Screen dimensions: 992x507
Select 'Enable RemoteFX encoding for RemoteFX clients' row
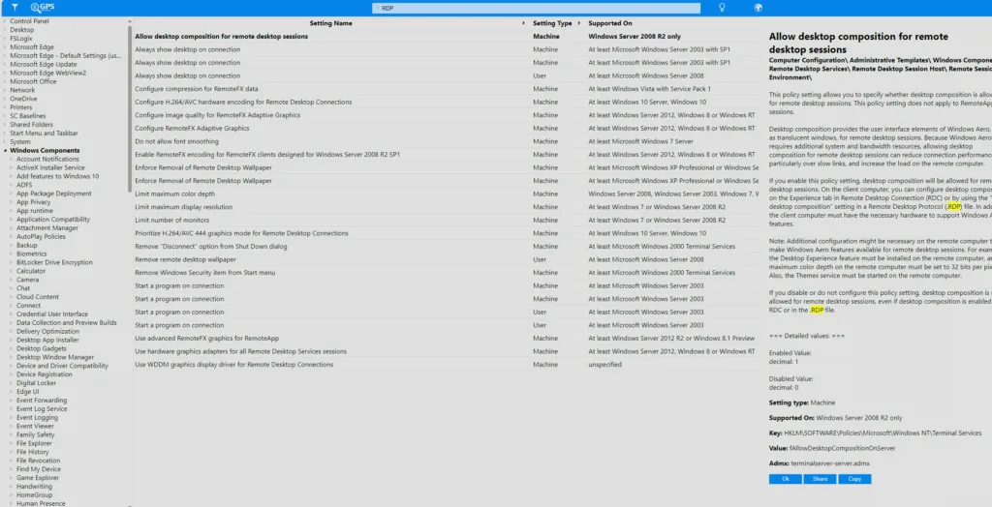click(x=446, y=155)
